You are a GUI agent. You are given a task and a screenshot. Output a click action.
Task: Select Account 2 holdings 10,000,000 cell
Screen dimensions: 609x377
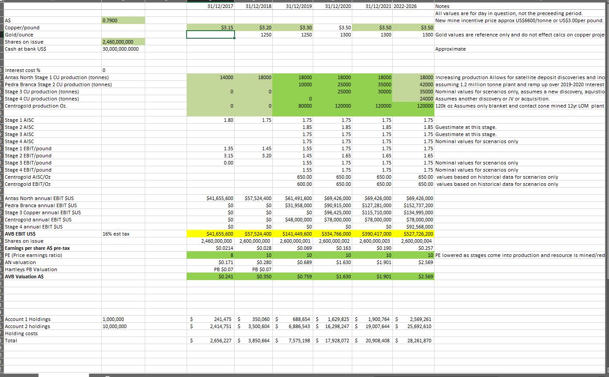coord(123,326)
